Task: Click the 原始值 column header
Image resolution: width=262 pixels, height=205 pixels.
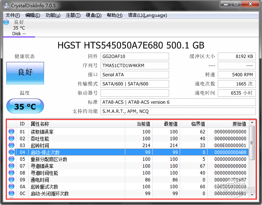Action: pyautogui.click(x=228, y=124)
